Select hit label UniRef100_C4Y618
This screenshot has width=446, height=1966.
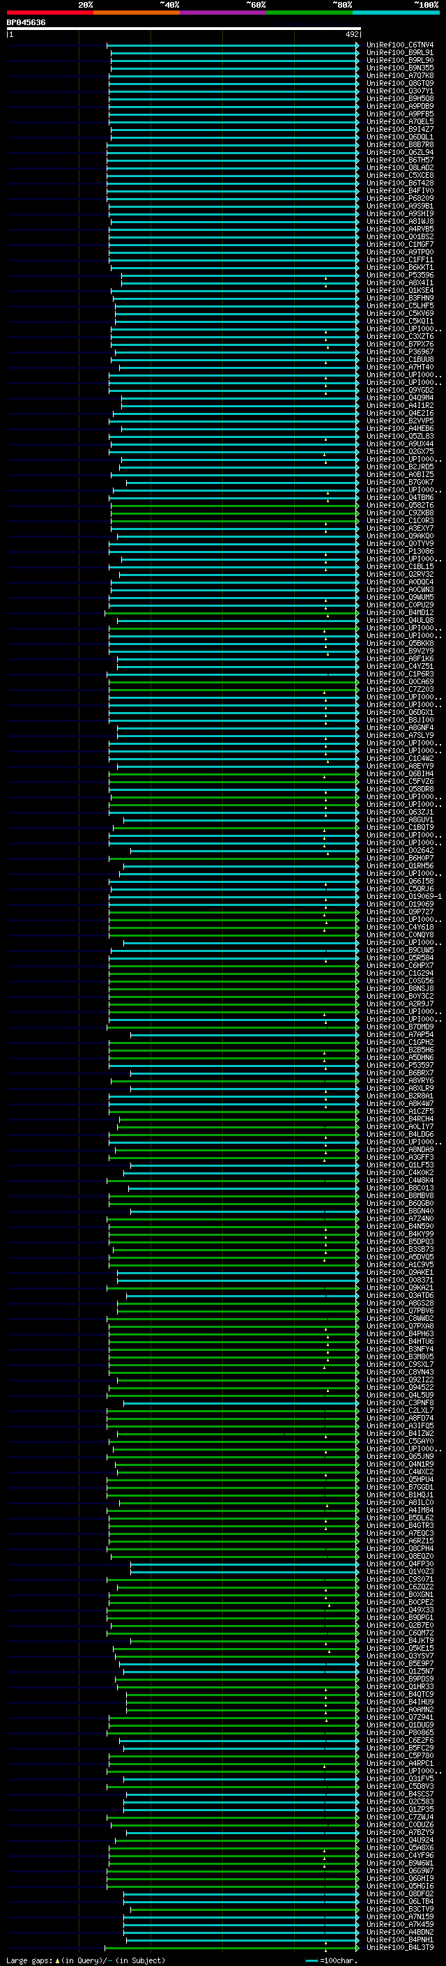tap(400, 928)
